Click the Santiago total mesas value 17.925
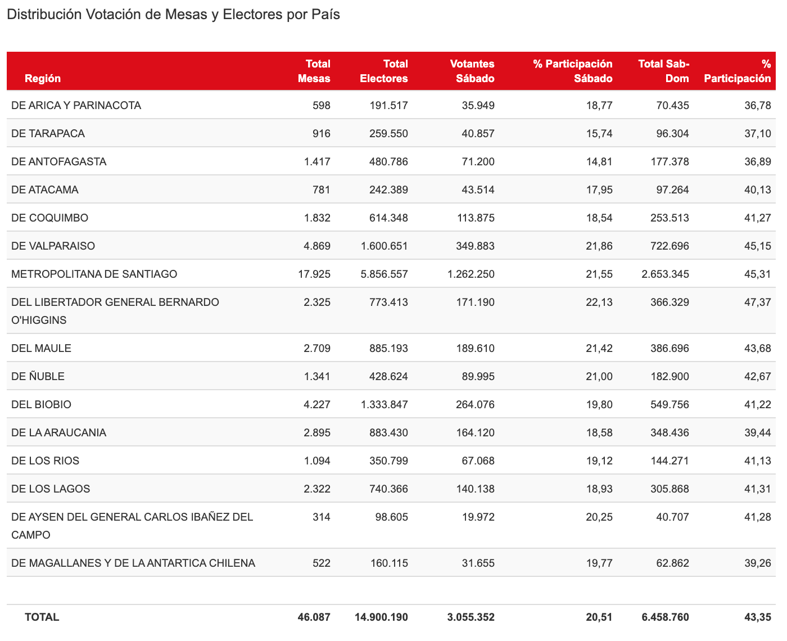Screen dimensions: 787x641 click(x=314, y=274)
